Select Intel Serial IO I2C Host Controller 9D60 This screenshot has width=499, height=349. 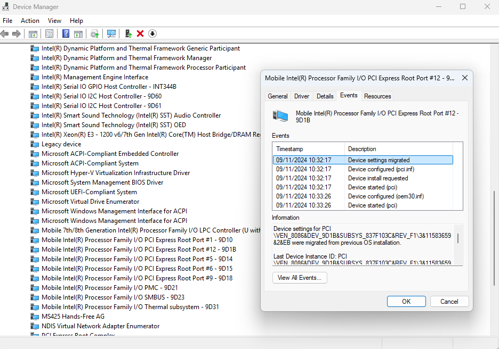click(101, 96)
